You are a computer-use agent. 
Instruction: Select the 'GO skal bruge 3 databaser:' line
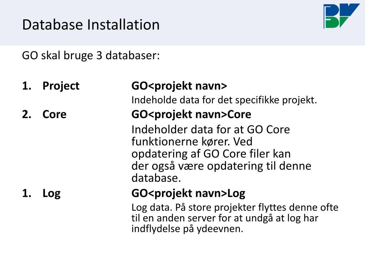(91, 56)
